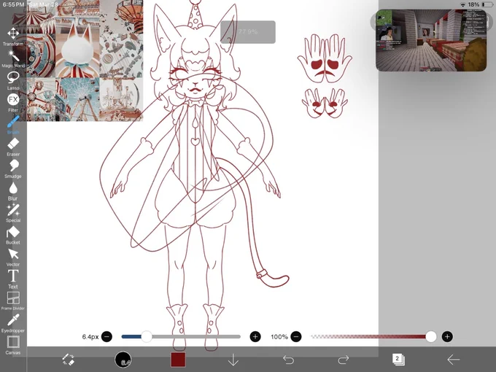Click the opacity slider handle
This screenshot has height=372, width=496.
point(431,336)
